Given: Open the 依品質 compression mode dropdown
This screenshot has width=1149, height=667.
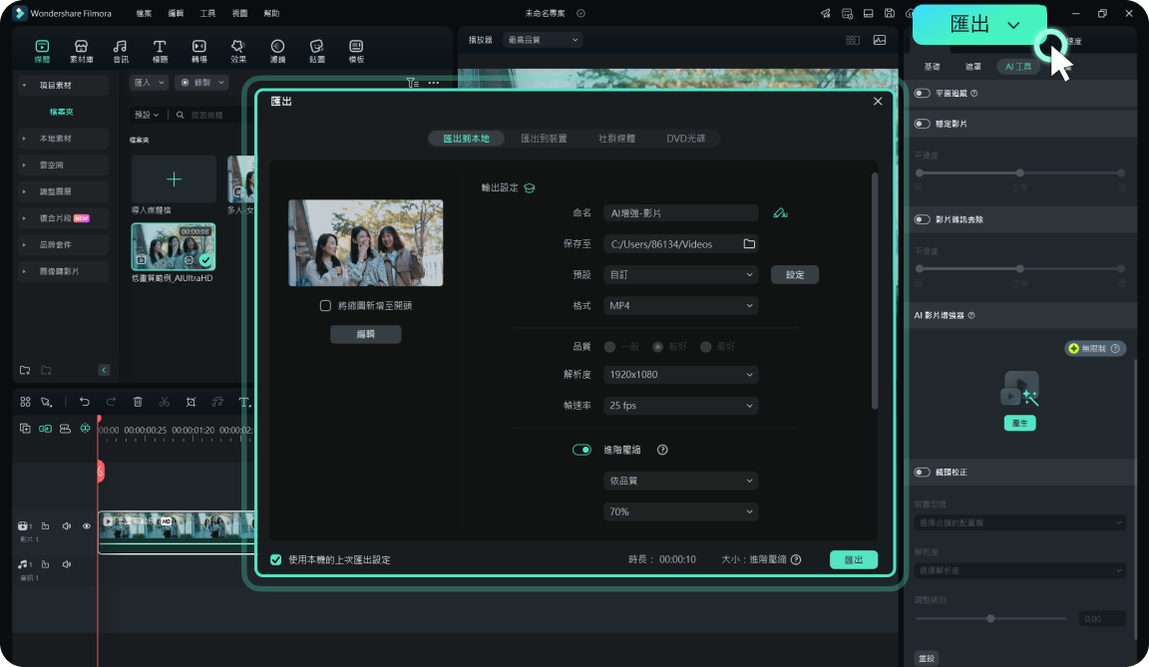Looking at the screenshot, I should point(681,481).
